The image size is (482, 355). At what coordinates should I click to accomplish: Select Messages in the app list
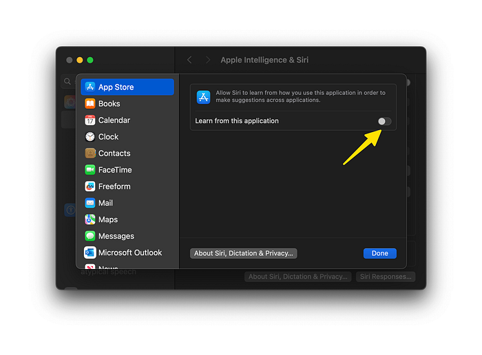pos(127,236)
